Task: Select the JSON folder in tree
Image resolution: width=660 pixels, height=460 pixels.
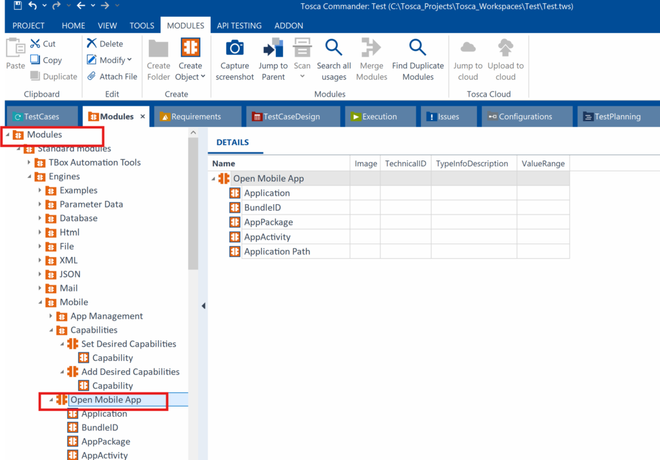Action: [70, 274]
